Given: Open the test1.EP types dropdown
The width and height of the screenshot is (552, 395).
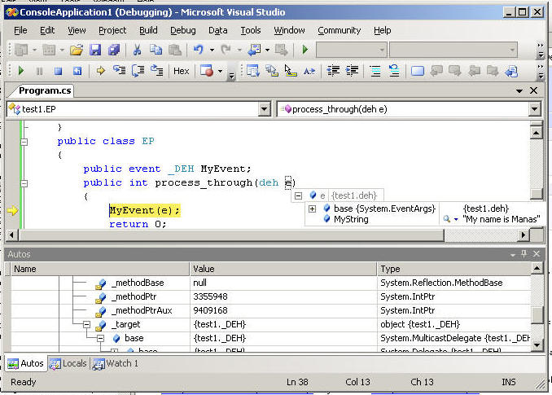Looking at the screenshot, I should [264, 109].
